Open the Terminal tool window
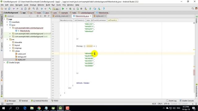Image resolution: width=198 pixels, height=111 pixels. point(24,101)
